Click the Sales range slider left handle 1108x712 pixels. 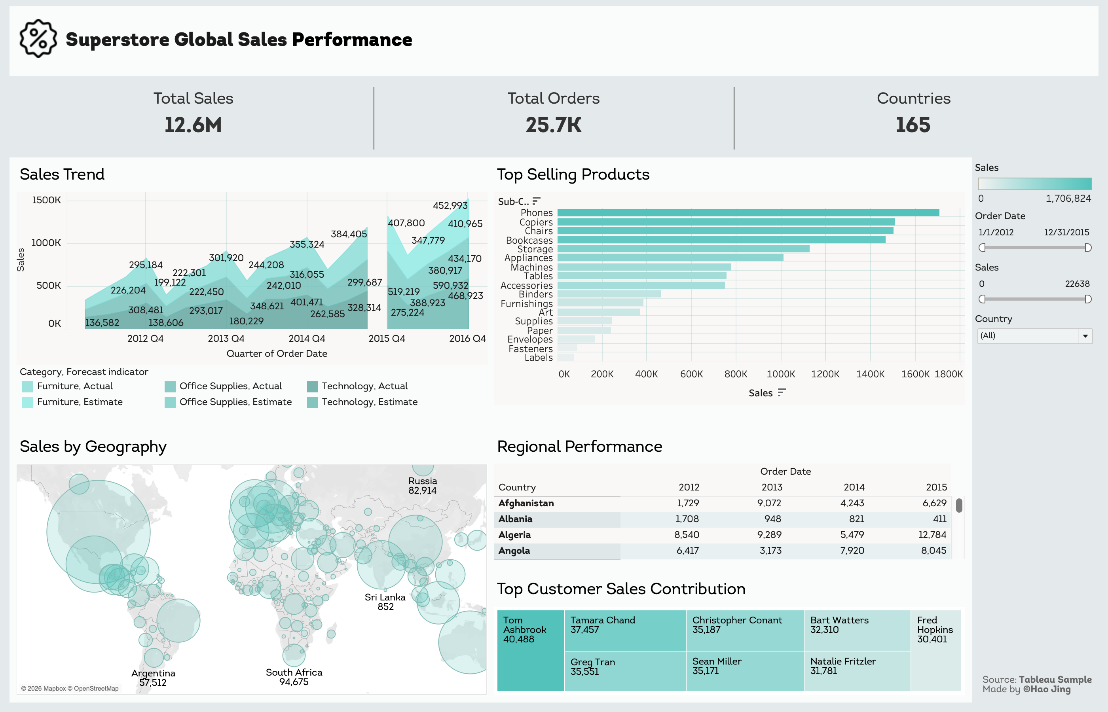click(982, 299)
